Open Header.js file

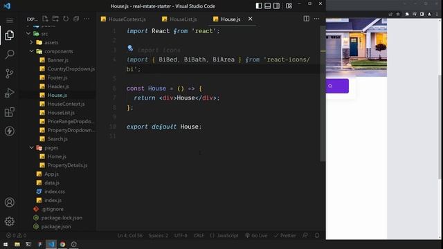(58, 86)
